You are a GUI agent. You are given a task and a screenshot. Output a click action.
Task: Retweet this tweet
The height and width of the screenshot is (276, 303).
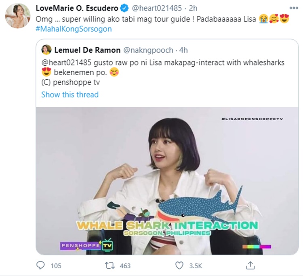point(109,265)
